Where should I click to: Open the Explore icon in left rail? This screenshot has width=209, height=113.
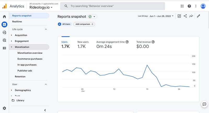[4, 32]
